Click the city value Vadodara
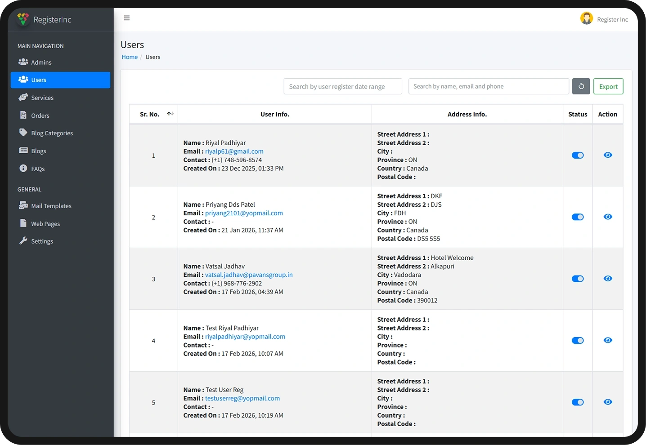This screenshot has width=646, height=445. (x=408, y=275)
